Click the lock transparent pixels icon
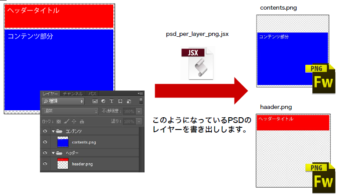This screenshot has height=196, width=340. pos(58,122)
